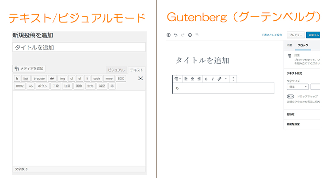
Task: Click the 下書きとして保存 link
Action: pos(272,35)
